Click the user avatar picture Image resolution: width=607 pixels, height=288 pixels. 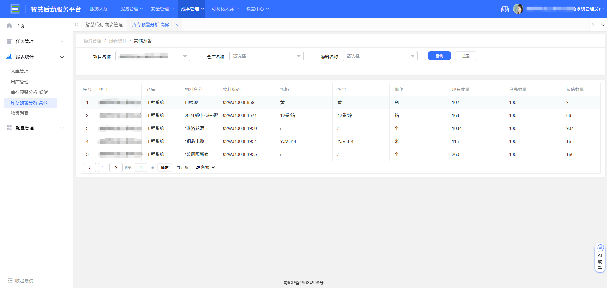point(518,9)
